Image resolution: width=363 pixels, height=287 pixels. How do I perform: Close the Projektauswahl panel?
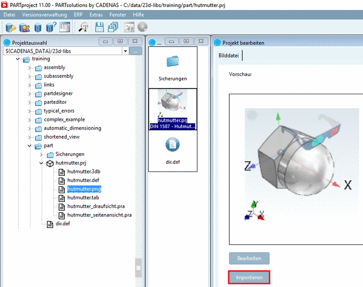135,42
